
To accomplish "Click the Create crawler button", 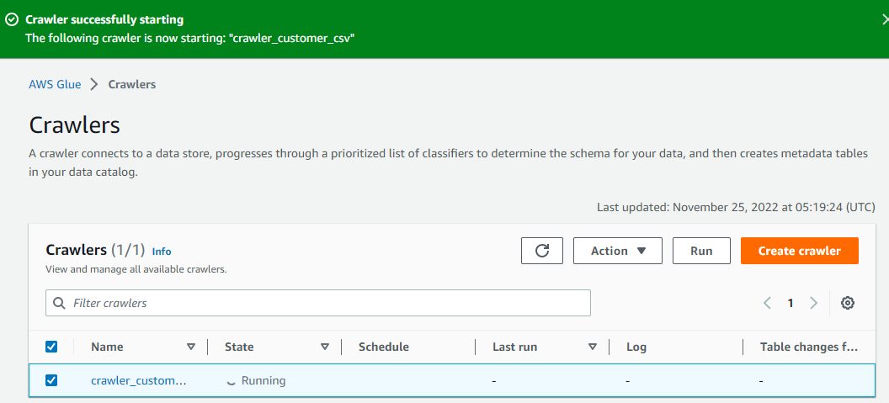I will (800, 251).
